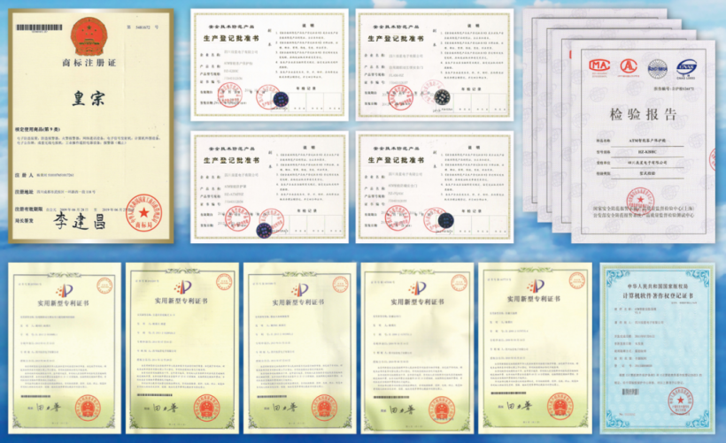Click the ilac-MRA logo on inspection report
This screenshot has width=726, height=443.
click(658, 67)
